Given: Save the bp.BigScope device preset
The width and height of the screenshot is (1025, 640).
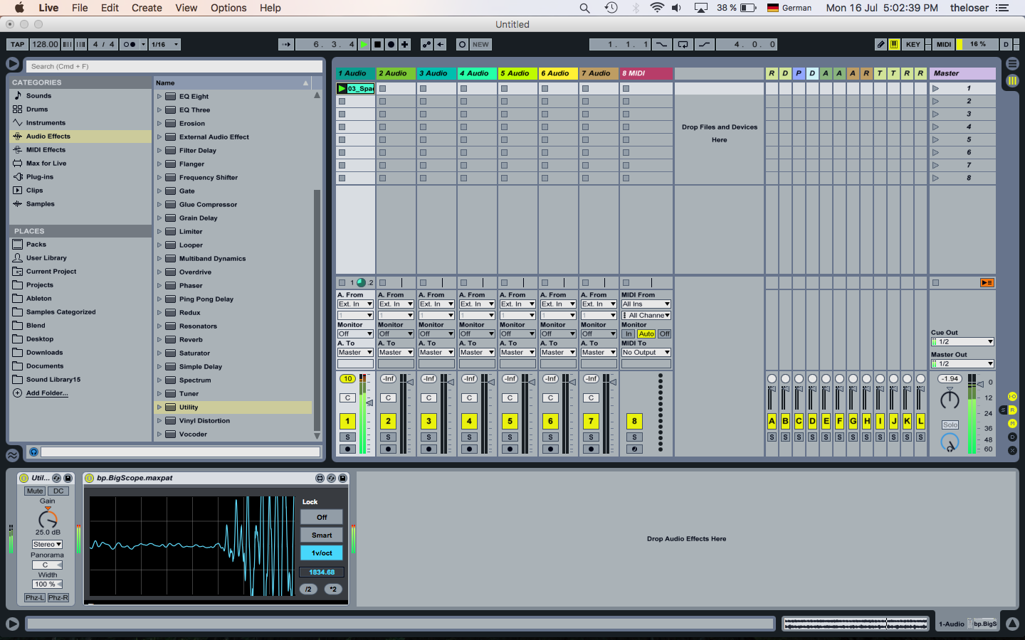Looking at the screenshot, I should point(342,479).
